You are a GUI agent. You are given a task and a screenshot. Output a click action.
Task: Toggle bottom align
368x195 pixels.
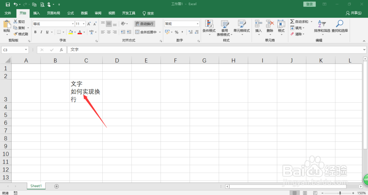(x=115, y=24)
